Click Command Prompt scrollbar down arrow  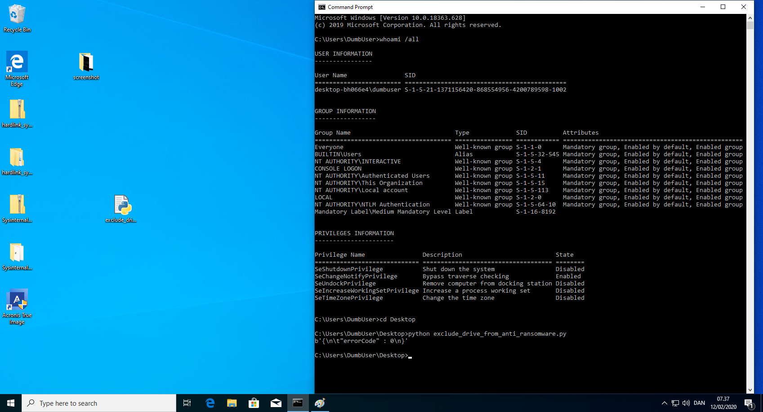[750, 390]
